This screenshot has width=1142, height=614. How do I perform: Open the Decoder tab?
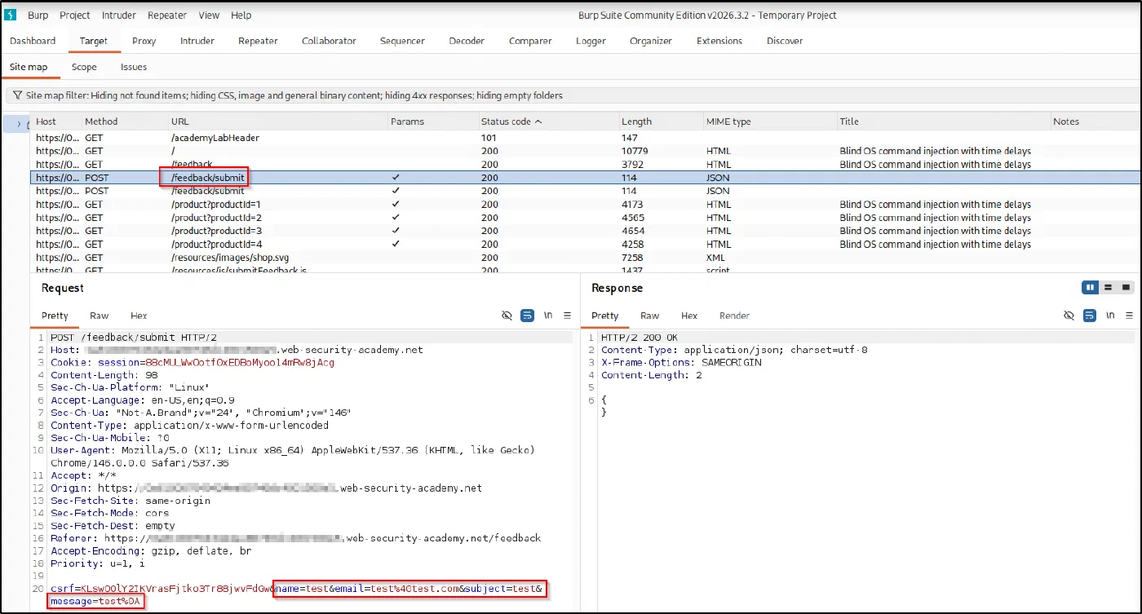(x=467, y=41)
